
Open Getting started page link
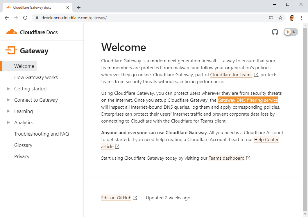pyautogui.click(x=31, y=89)
